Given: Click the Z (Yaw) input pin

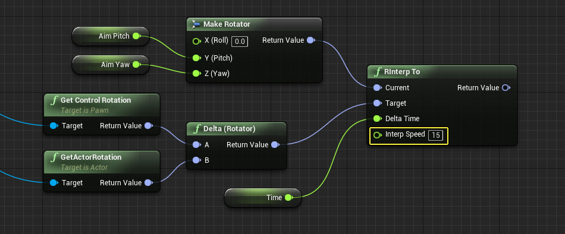Looking at the screenshot, I should click(196, 74).
